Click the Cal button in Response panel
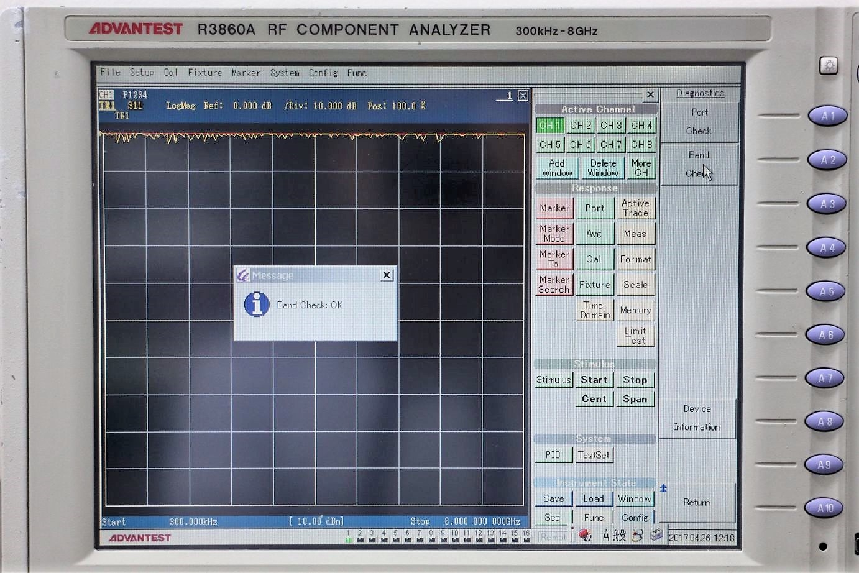 595,259
